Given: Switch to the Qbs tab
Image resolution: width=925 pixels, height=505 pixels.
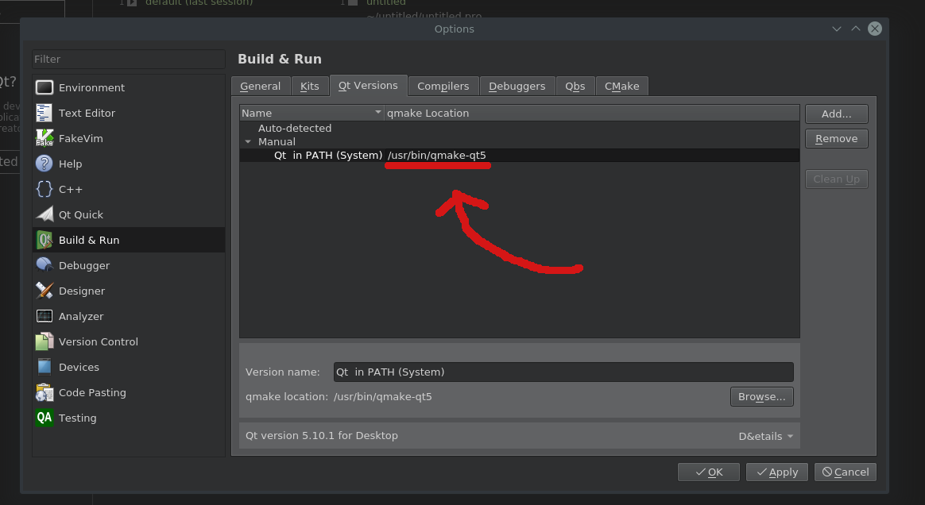Looking at the screenshot, I should coord(575,86).
